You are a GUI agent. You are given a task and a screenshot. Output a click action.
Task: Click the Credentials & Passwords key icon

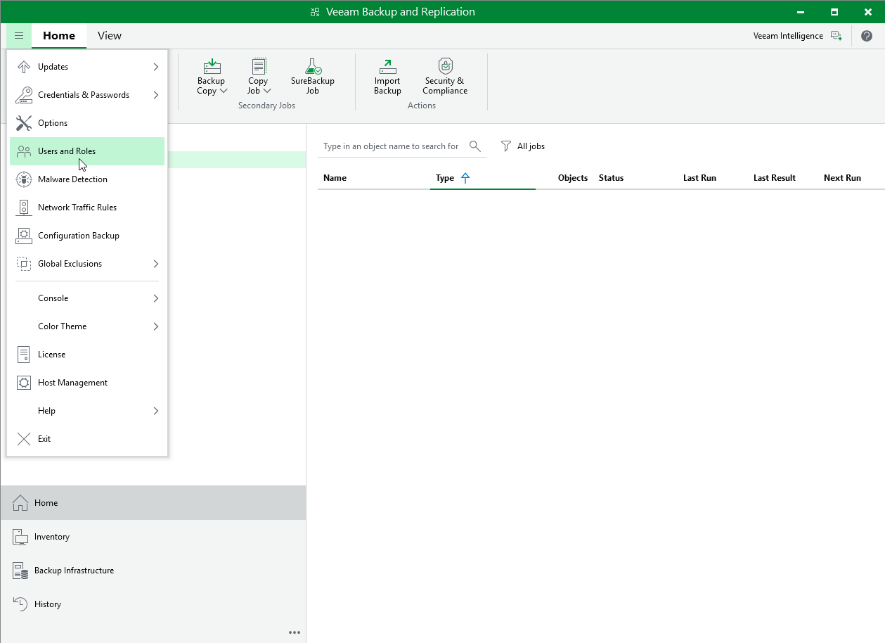(x=24, y=95)
